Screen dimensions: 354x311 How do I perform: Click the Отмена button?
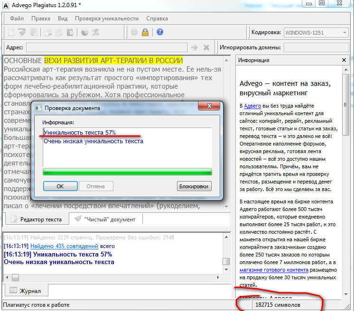96,186
